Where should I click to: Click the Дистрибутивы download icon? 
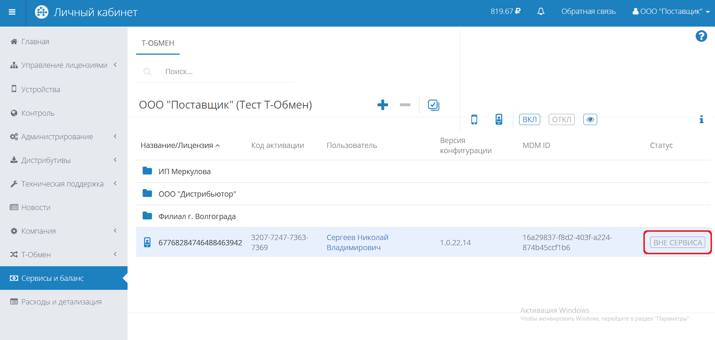(14, 160)
